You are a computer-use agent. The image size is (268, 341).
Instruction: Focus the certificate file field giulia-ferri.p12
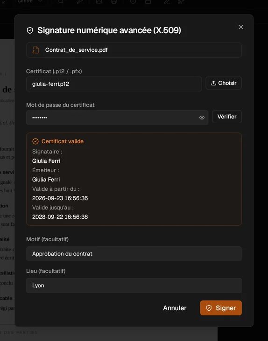(x=114, y=84)
